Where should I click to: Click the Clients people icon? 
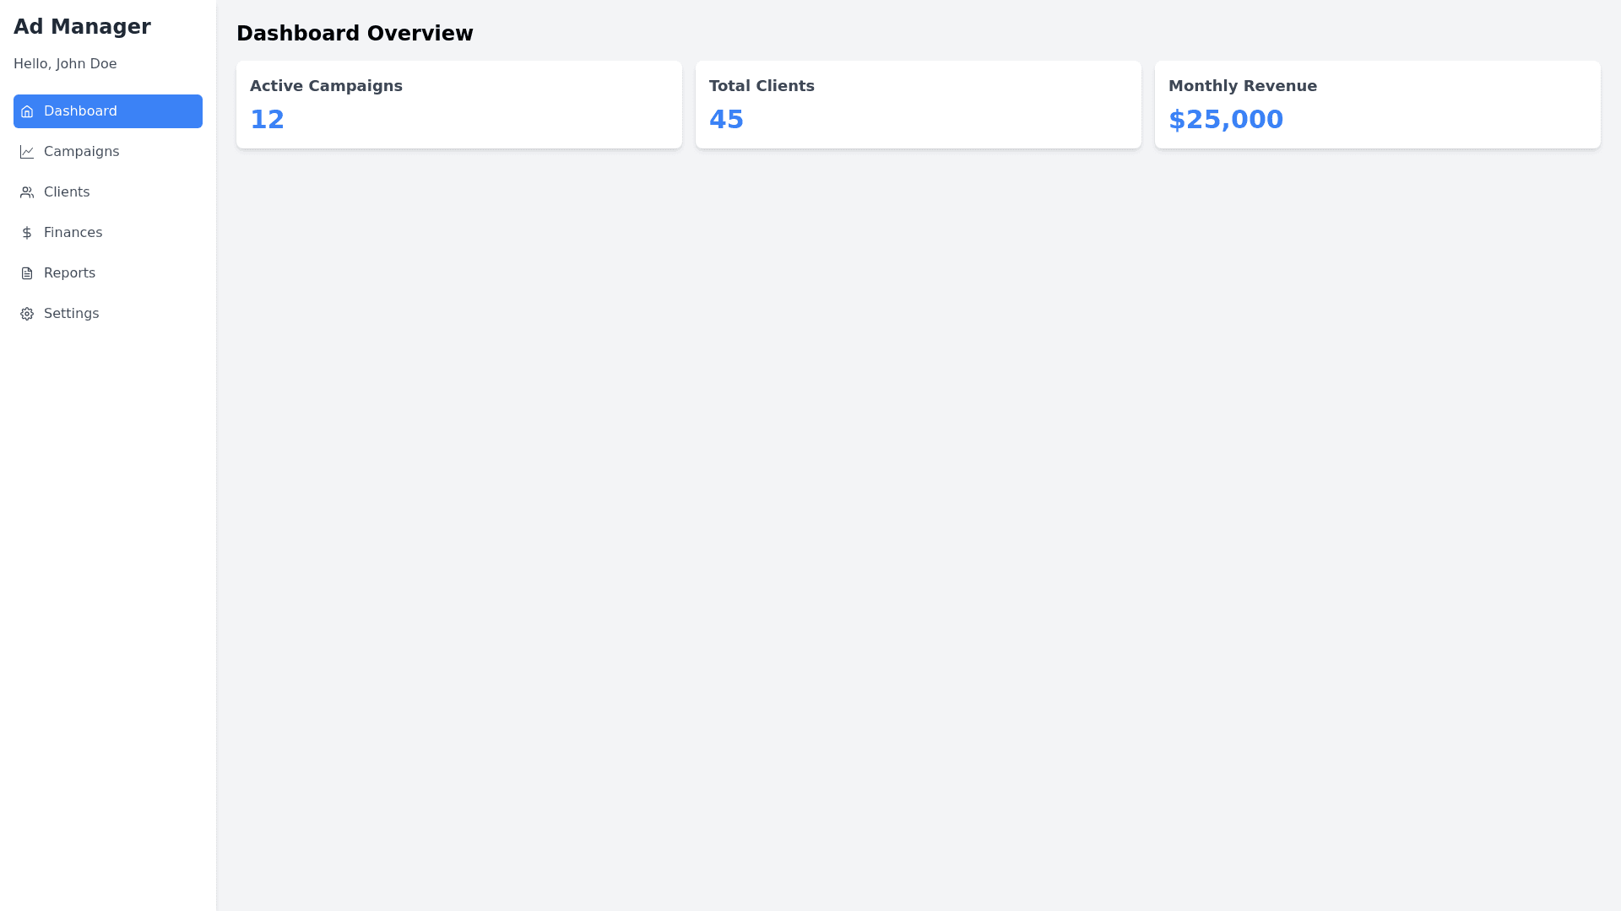pos(27,192)
